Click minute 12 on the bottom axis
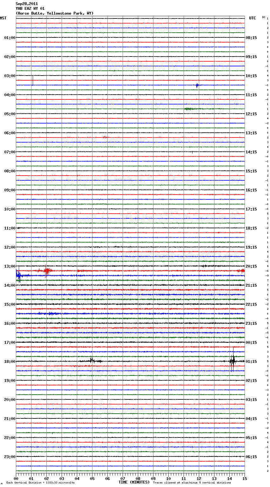Image resolution: width=270 pixels, height=487 pixels. pyautogui.click(x=199, y=478)
